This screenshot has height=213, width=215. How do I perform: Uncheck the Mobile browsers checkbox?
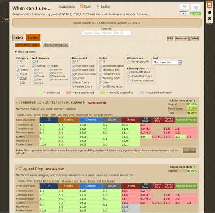coord(49,66)
